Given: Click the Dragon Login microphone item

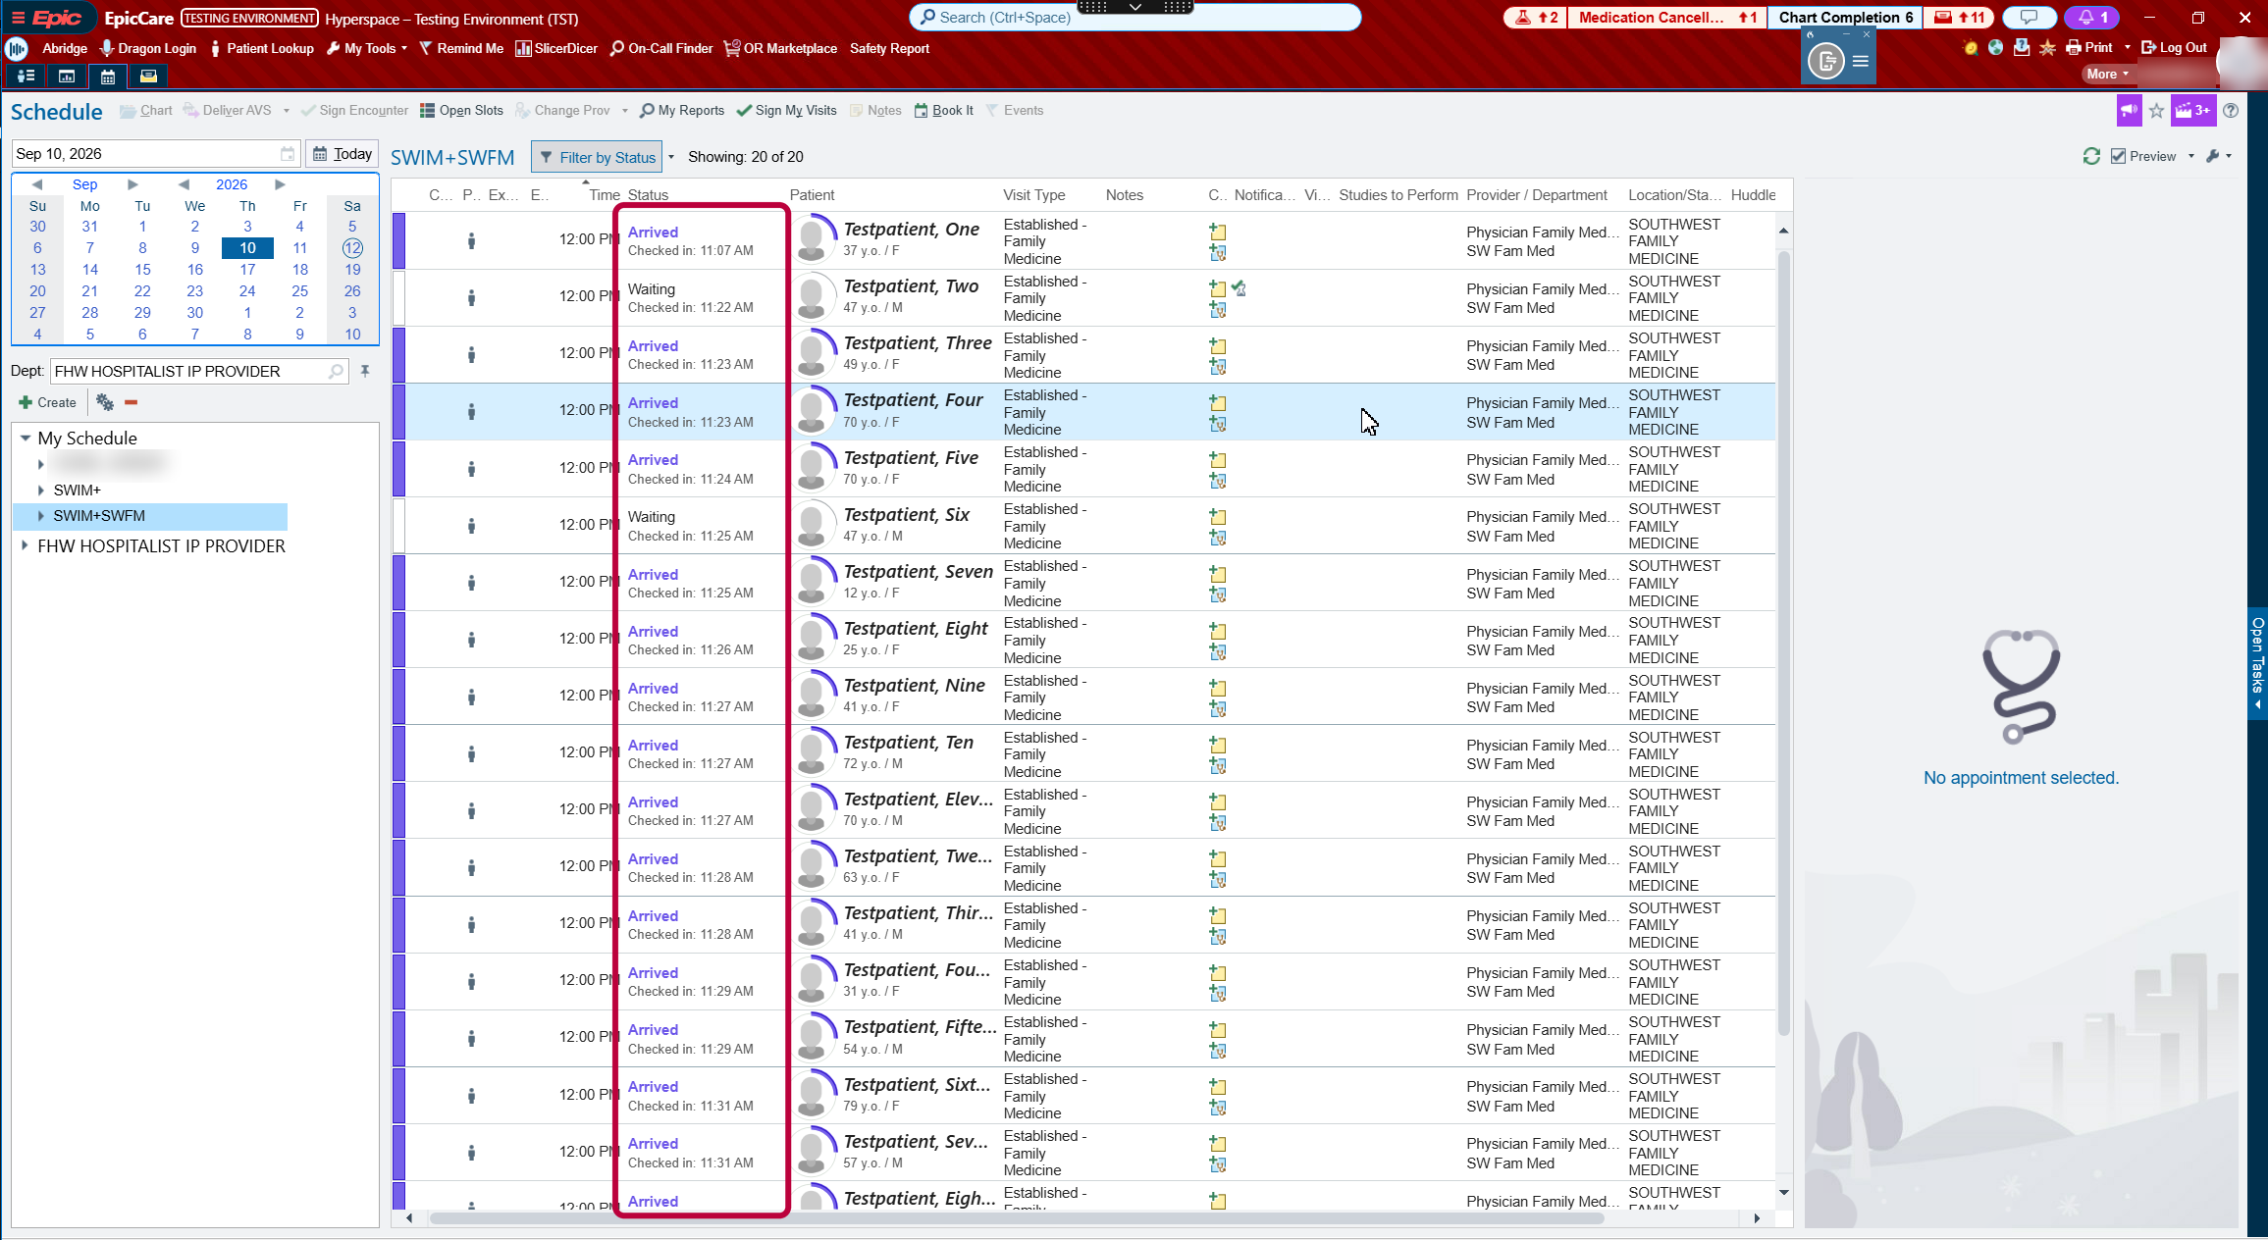Looking at the screenshot, I should click(x=148, y=48).
